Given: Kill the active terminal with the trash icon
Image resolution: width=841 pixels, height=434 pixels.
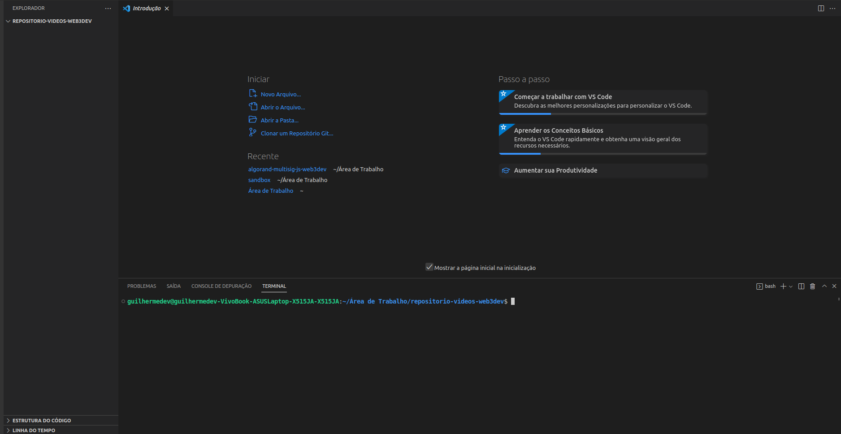Looking at the screenshot, I should (813, 286).
